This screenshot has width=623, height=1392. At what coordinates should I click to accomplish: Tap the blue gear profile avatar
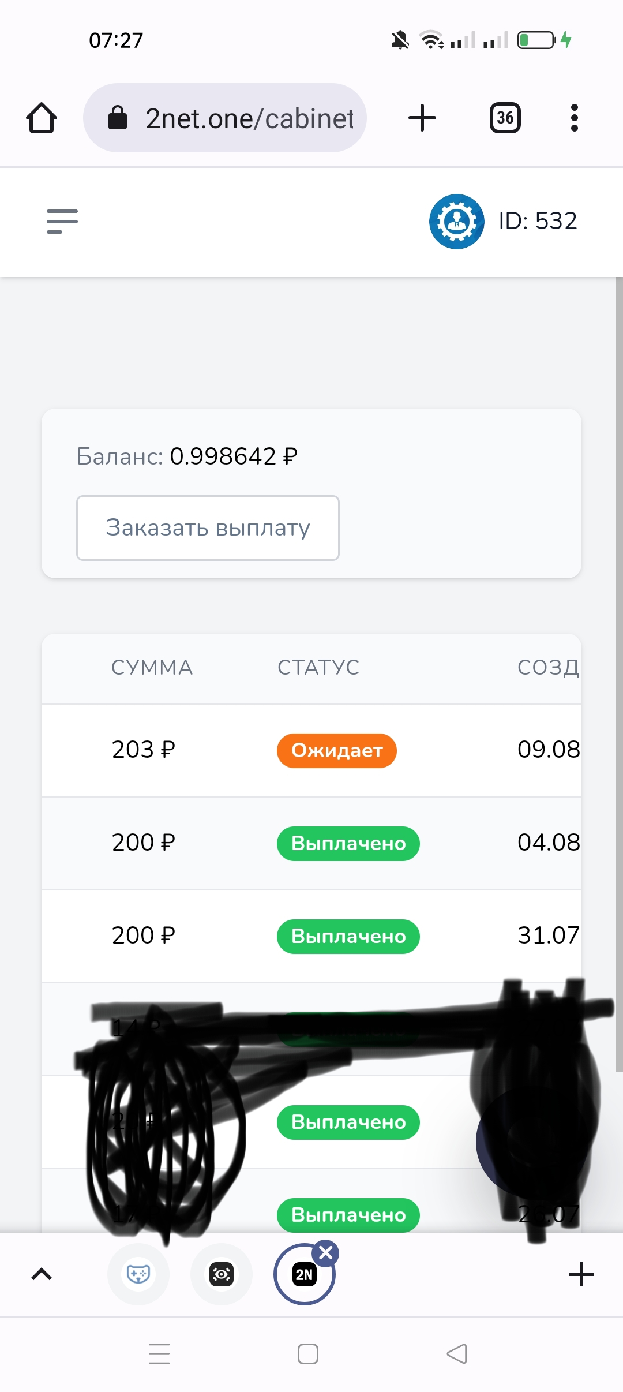[x=457, y=222]
